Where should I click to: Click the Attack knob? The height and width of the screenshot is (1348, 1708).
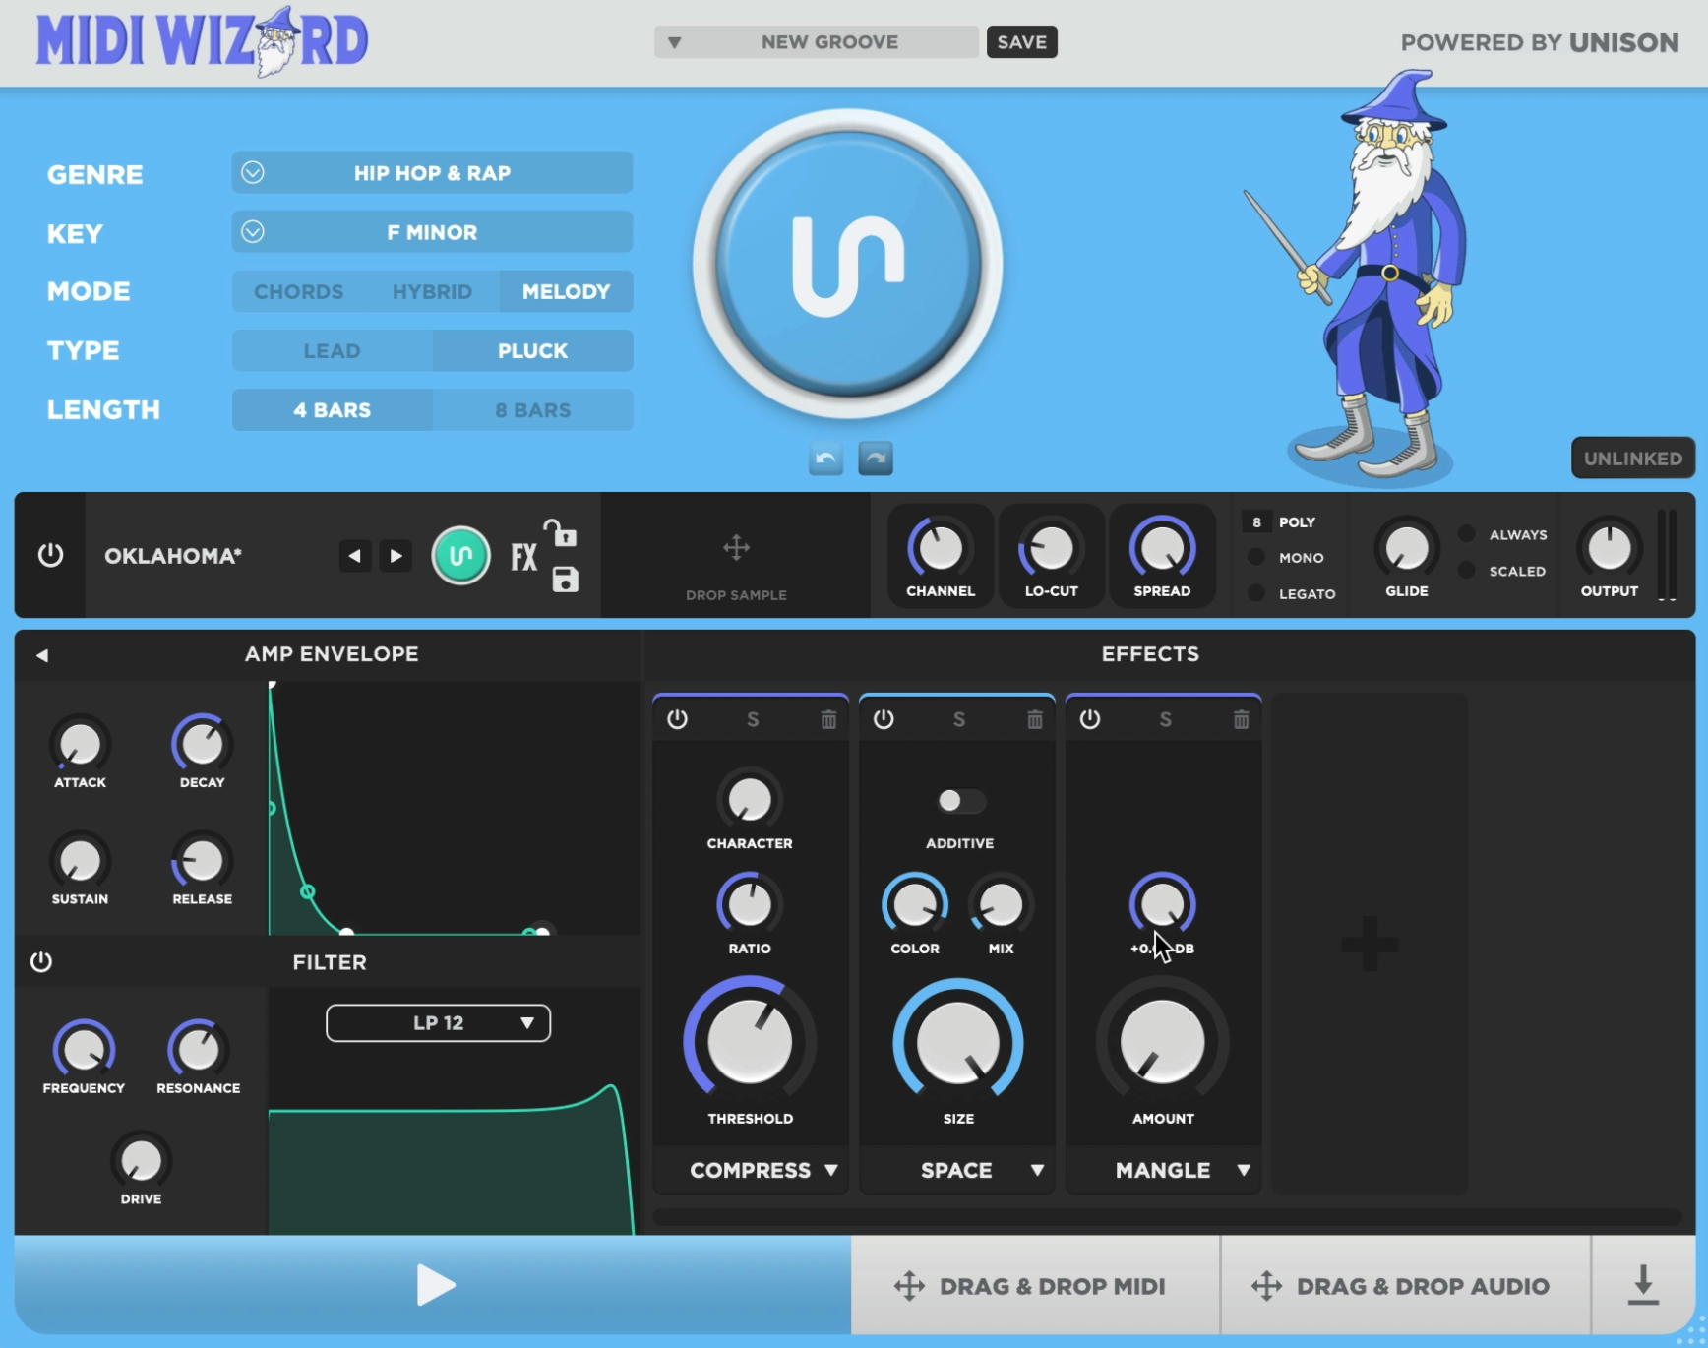point(80,745)
